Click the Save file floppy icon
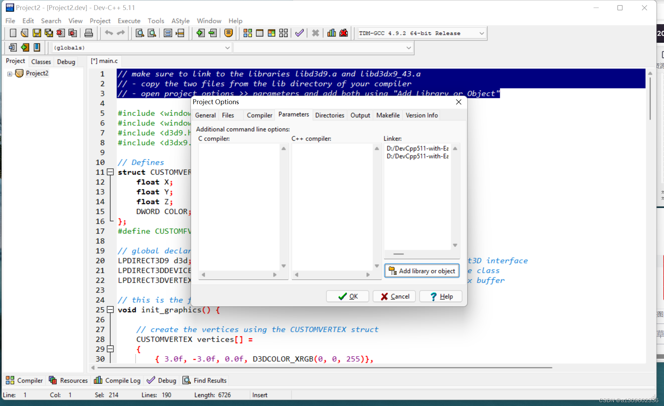The image size is (664, 406). pos(37,33)
